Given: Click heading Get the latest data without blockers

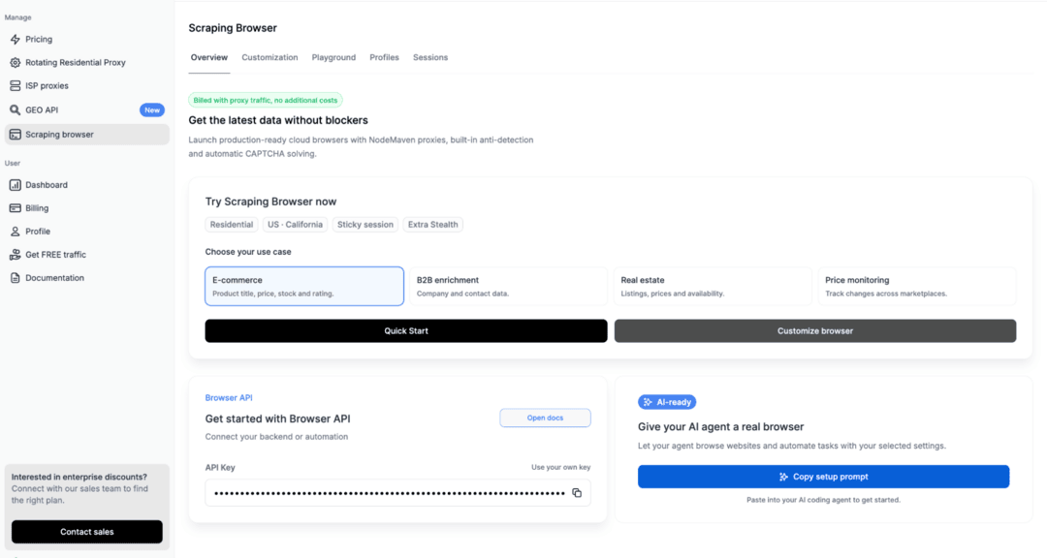Looking at the screenshot, I should 278,120.
